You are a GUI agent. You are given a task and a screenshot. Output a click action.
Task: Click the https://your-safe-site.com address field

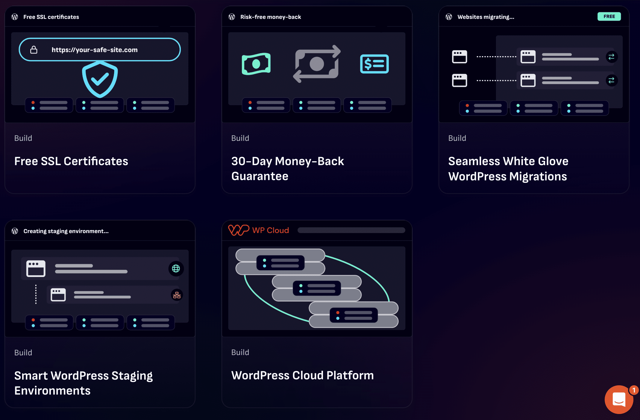(x=100, y=50)
